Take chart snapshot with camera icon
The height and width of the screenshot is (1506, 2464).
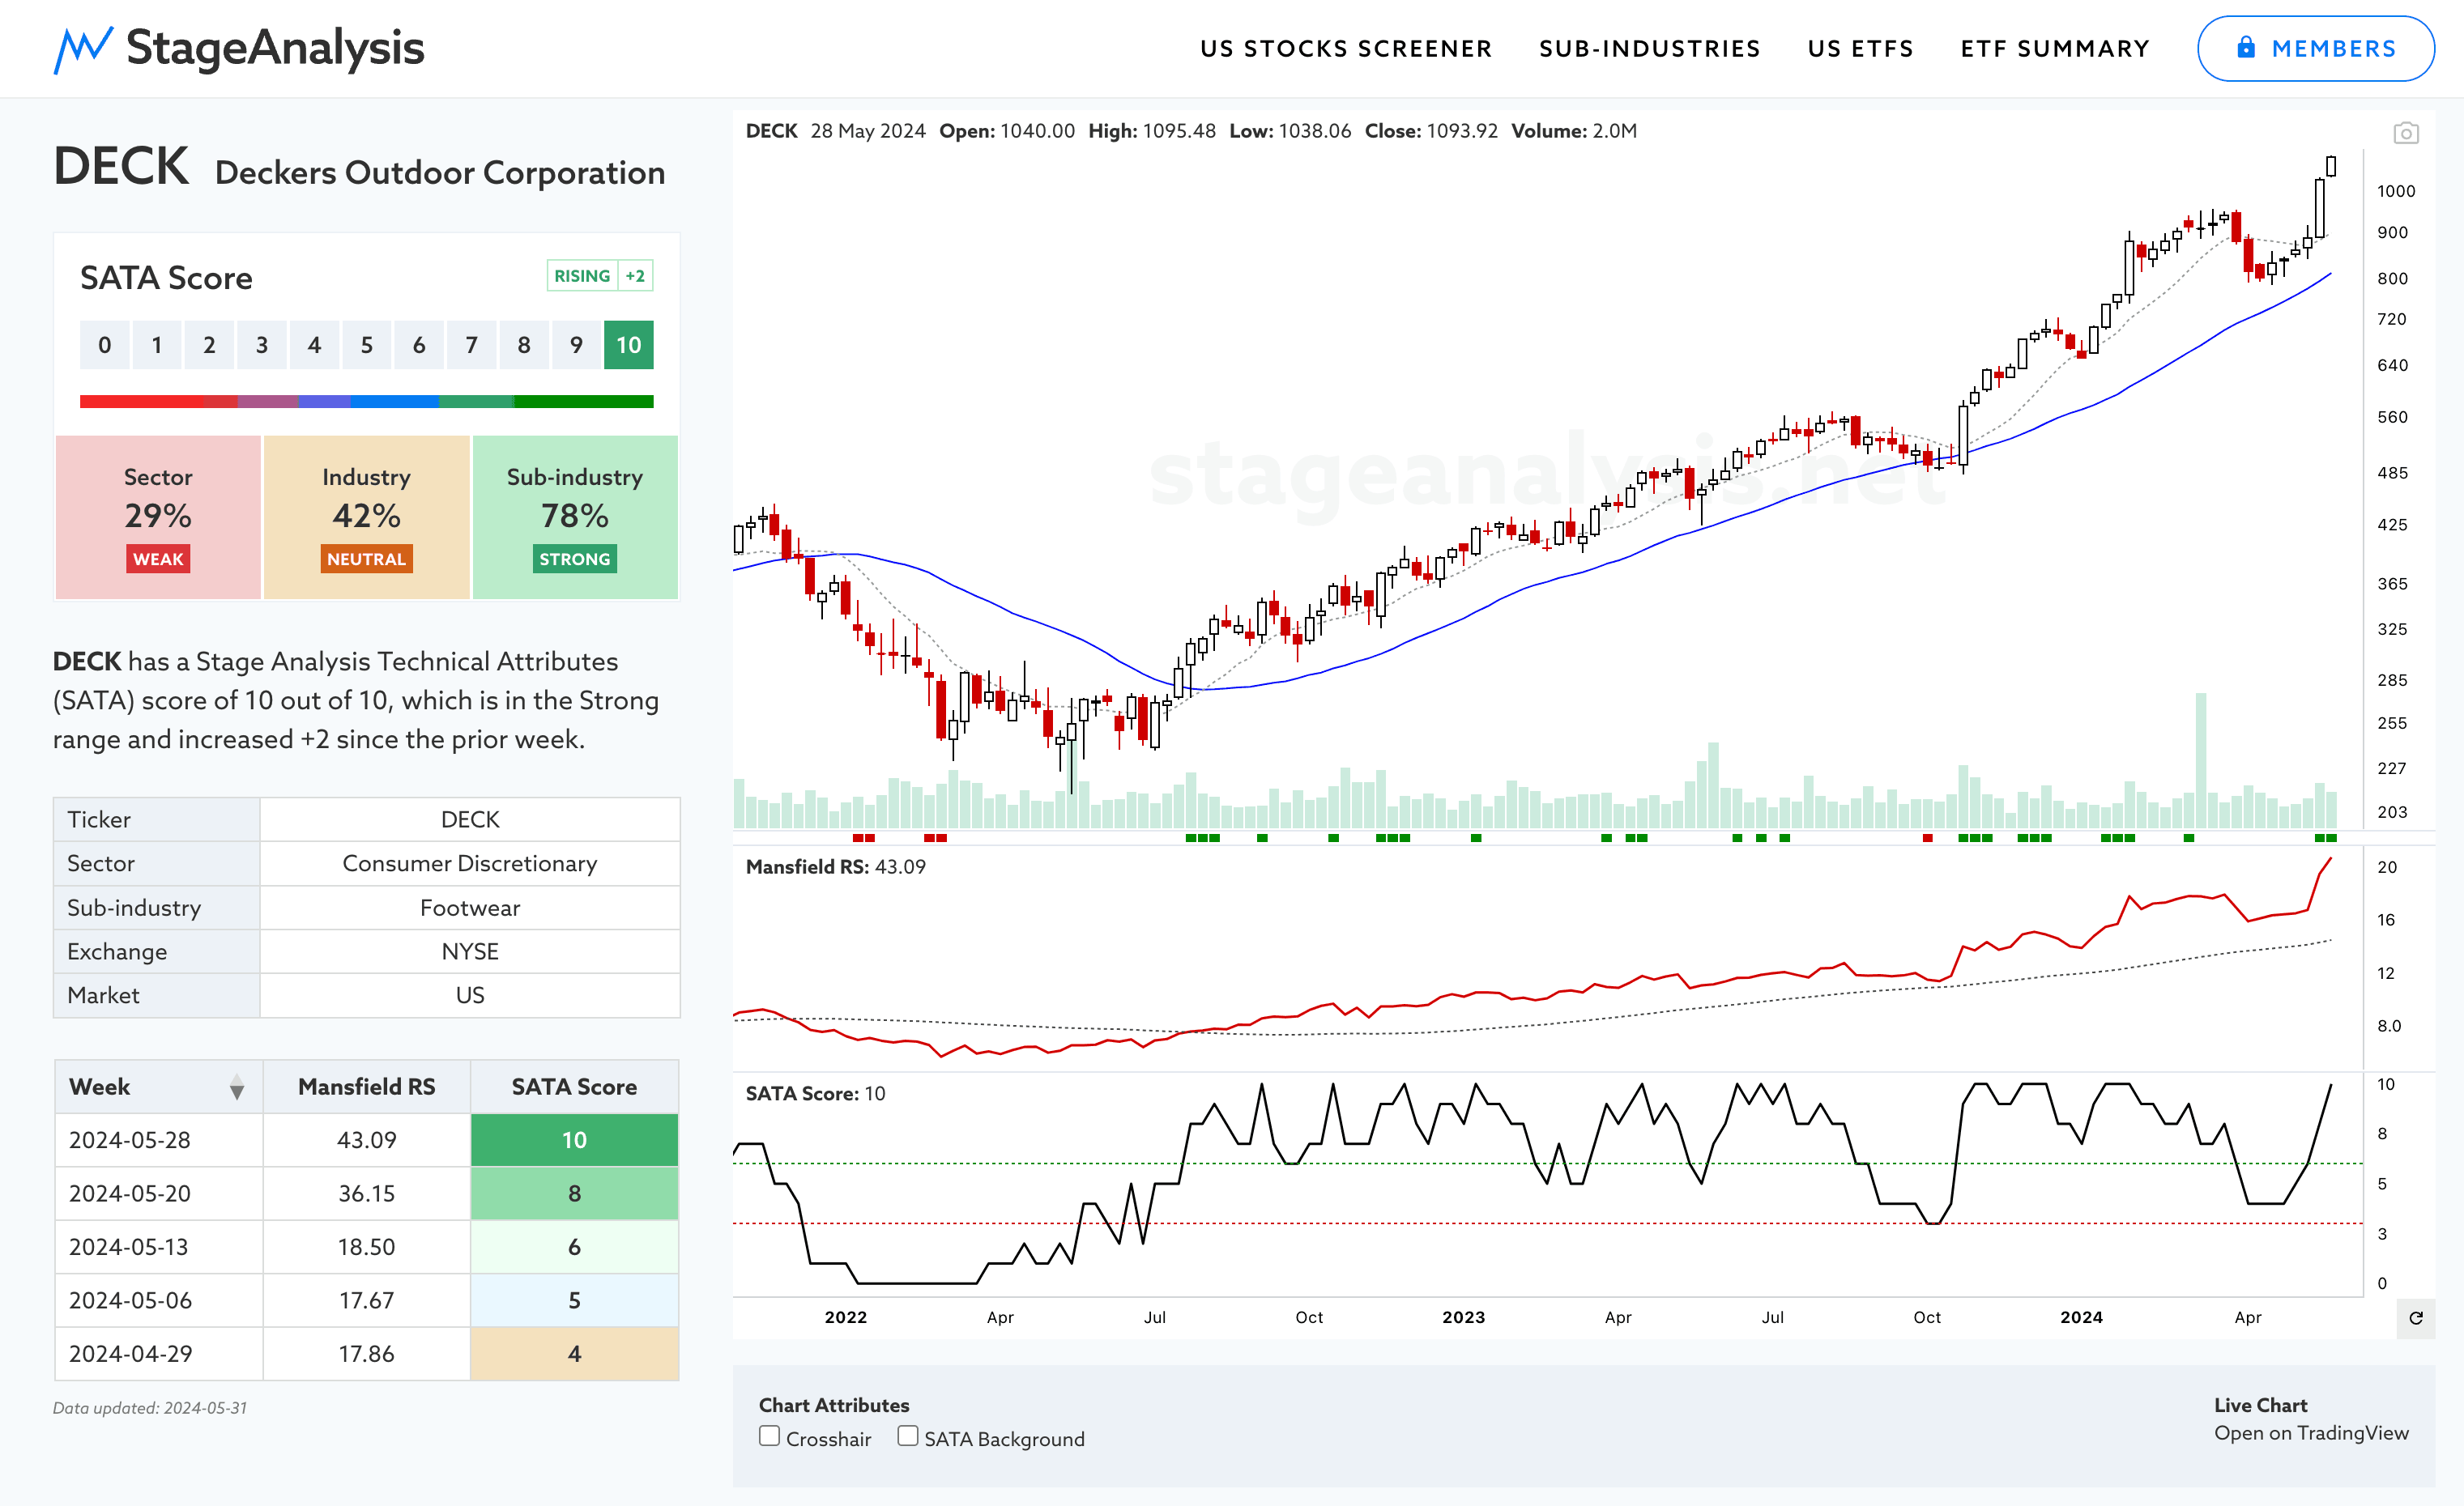point(2405,133)
